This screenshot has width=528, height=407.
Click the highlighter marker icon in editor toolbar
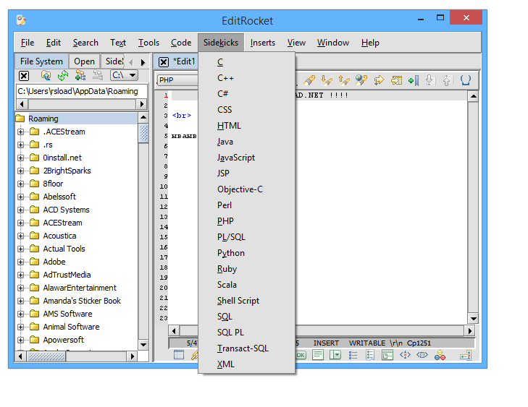pos(309,80)
